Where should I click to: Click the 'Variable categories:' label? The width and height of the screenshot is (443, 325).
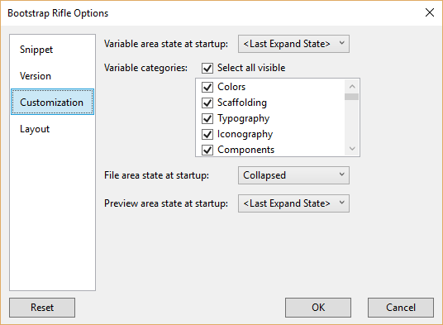tap(145, 68)
